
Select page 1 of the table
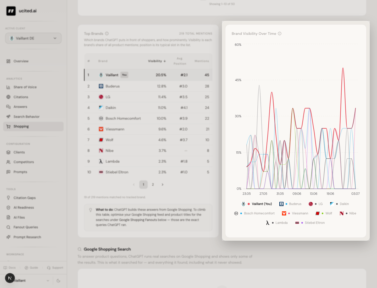[x=143, y=185]
